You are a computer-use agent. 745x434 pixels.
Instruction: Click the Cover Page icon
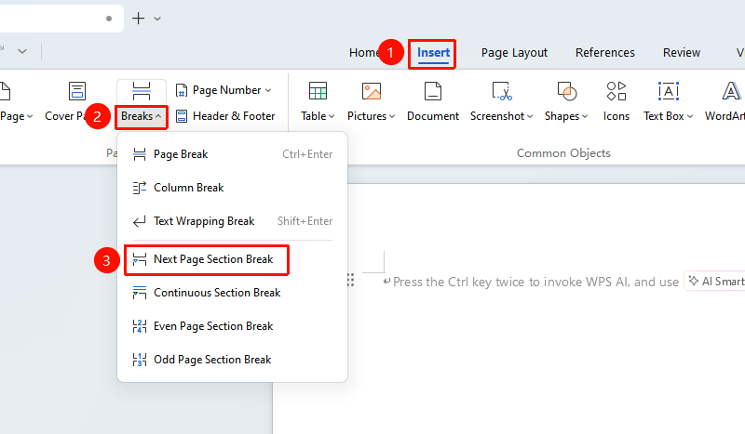[x=77, y=90]
